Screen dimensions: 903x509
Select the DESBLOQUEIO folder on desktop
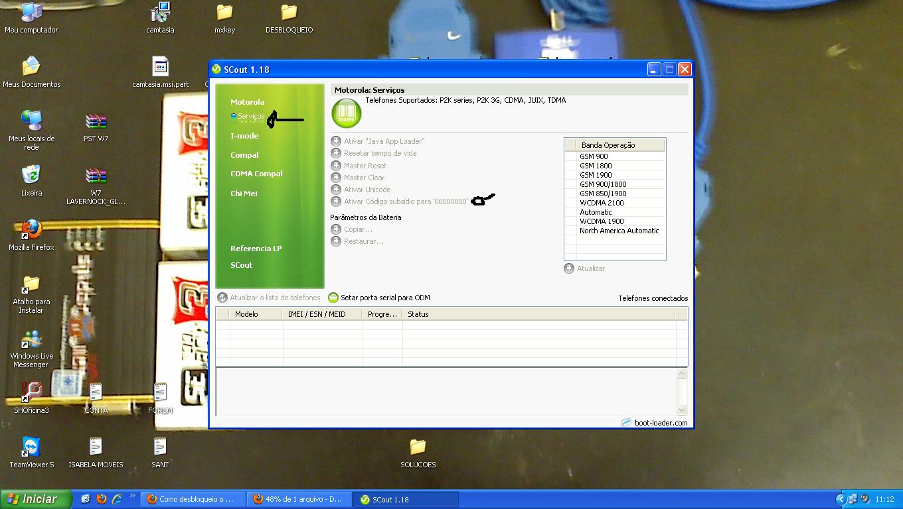289,12
